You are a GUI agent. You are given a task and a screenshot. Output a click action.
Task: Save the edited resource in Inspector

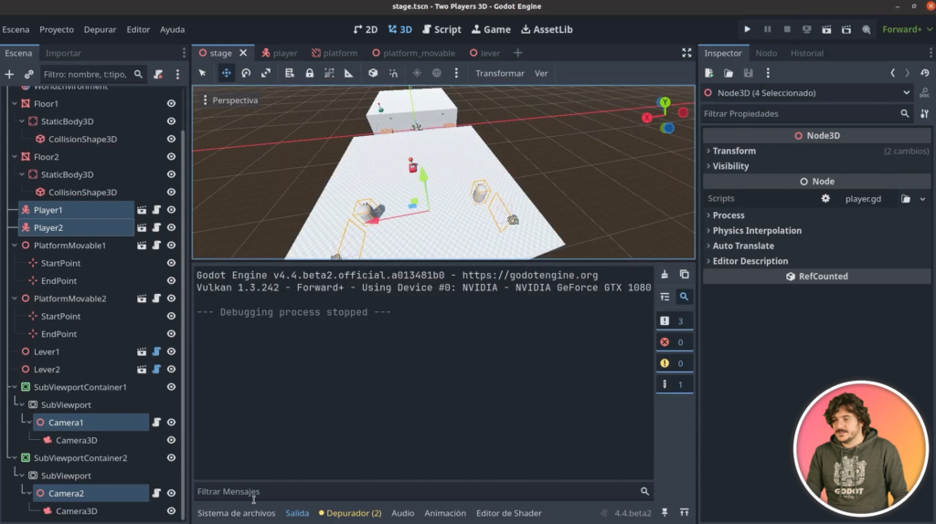[748, 73]
